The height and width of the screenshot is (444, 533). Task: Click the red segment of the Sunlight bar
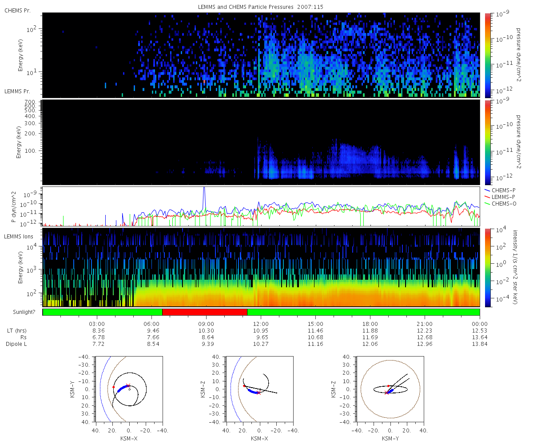pos(205,312)
